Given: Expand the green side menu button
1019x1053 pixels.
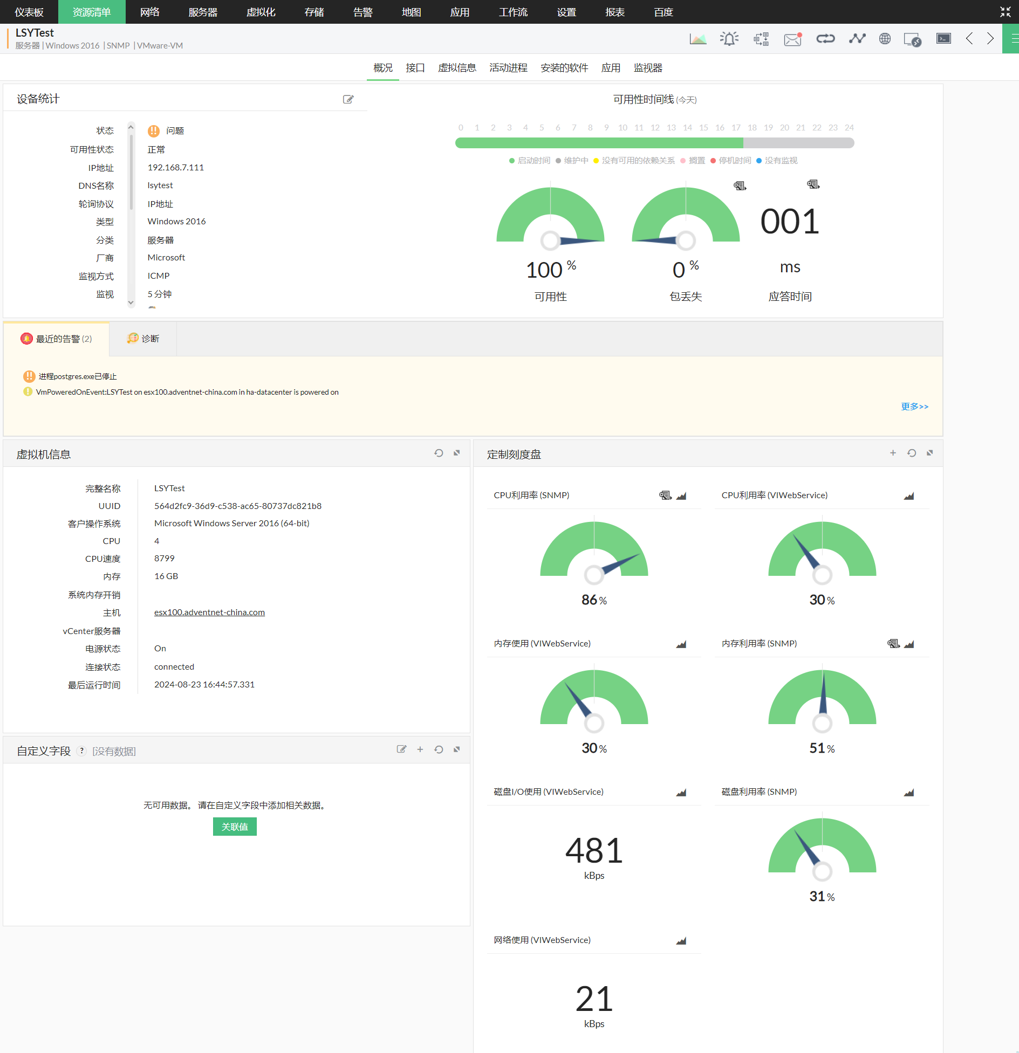Looking at the screenshot, I should tap(1012, 39).
